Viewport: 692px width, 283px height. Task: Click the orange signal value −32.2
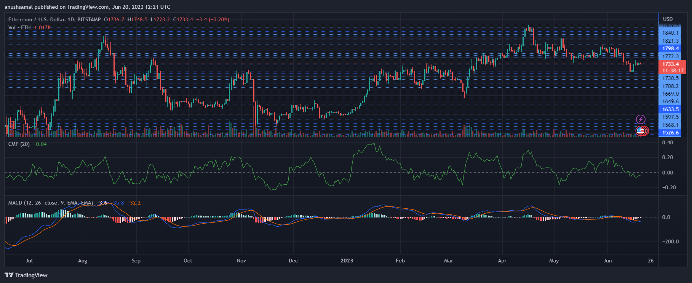click(x=134, y=203)
